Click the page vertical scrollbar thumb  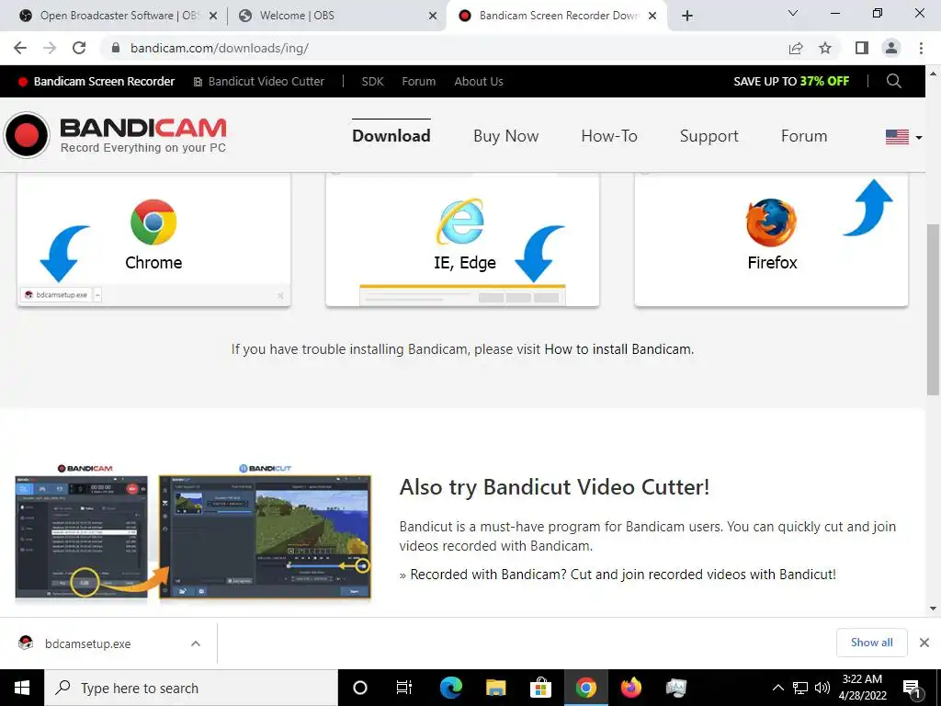[x=933, y=309]
